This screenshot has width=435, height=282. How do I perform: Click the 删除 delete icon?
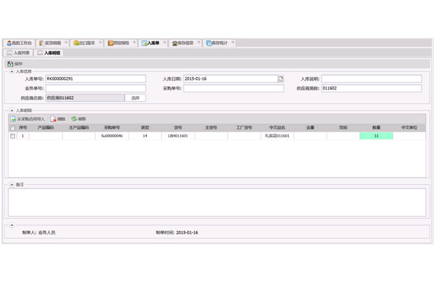[x=53, y=119]
